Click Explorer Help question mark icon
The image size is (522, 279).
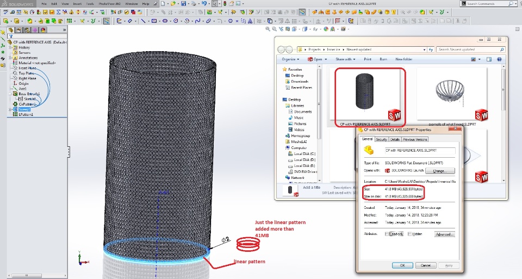(499, 59)
